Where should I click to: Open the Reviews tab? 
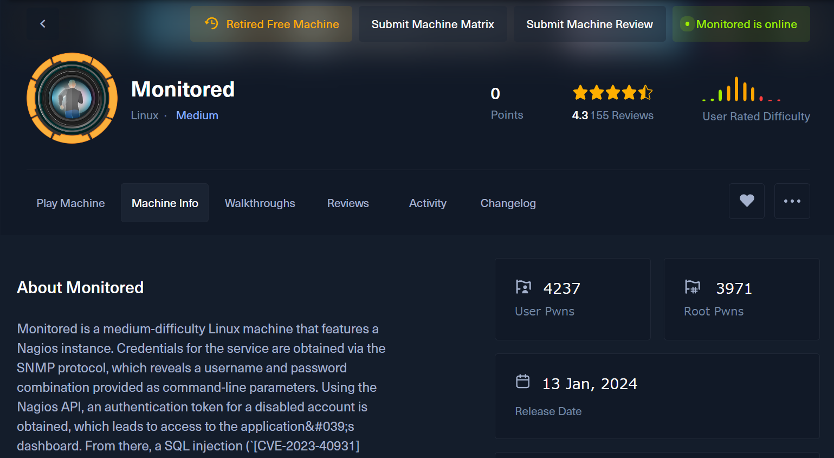[x=348, y=203]
